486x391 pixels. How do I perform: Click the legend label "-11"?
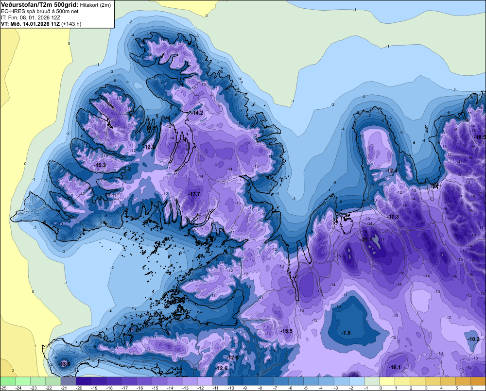pyautogui.click(x=216, y=388)
